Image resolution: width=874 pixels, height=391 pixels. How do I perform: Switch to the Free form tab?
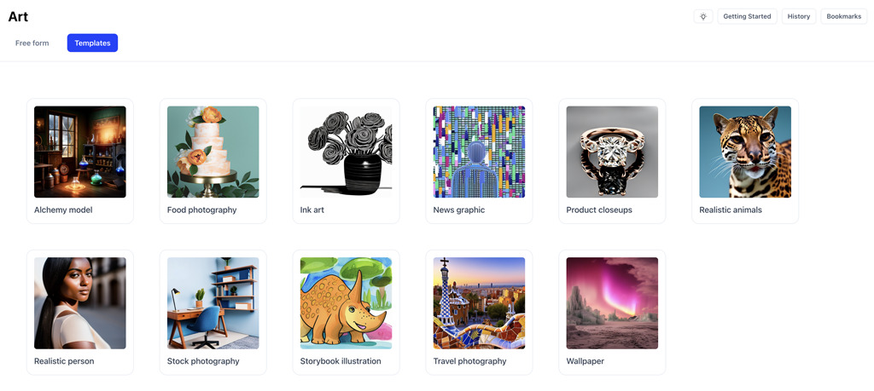(x=32, y=43)
